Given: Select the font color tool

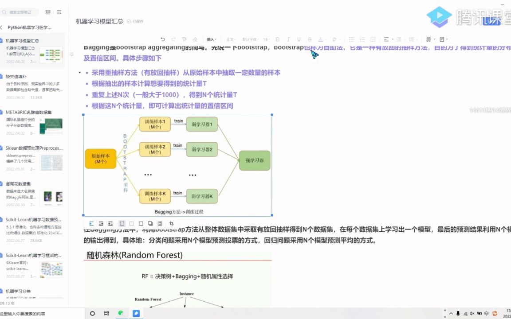Looking at the screenshot, I should coord(320,39).
